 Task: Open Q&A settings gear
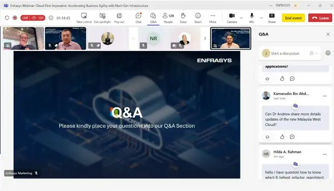(x=328, y=53)
